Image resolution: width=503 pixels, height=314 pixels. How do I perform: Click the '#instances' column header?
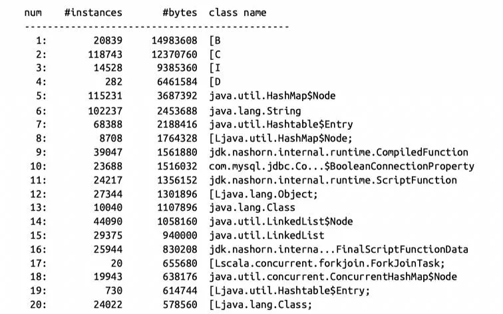click(93, 13)
